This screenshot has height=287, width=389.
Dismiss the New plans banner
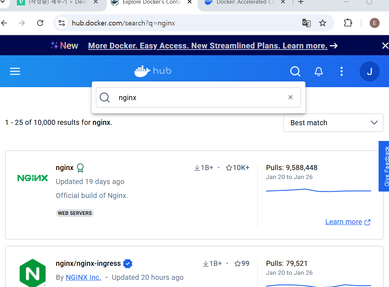click(x=385, y=46)
